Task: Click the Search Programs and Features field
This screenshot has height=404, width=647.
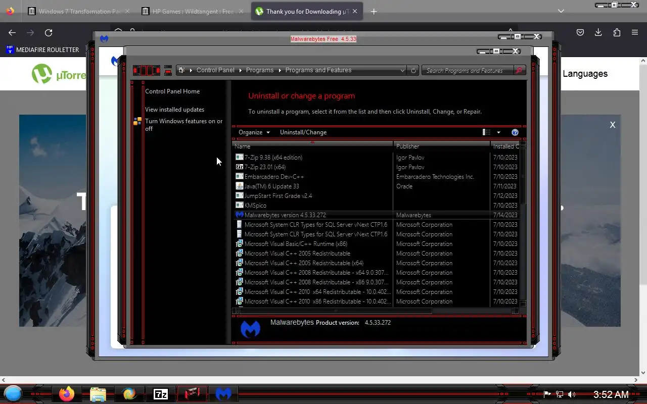Action: click(x=469, y=70)
